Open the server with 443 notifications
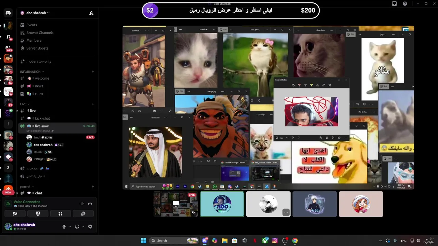The image size is (438, 246). click(8, 48)
